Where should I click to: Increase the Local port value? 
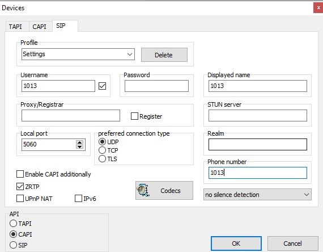[79, 142]
